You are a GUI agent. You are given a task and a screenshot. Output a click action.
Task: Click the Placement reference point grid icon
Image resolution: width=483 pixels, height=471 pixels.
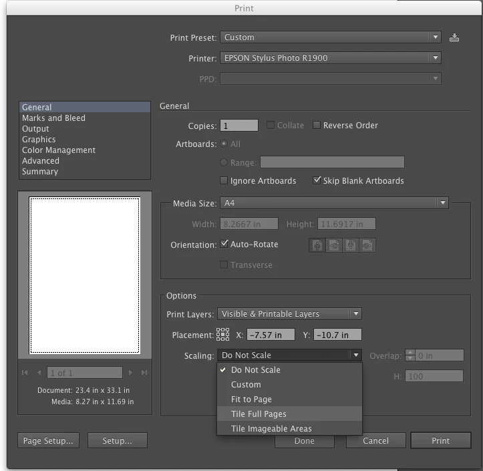pyautogui.click(x=222, y=335)
